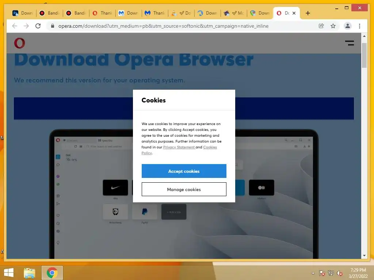The height and width of the screenshot is (280, 374).
Task: Switch to the first Photoshop 'Down' tab
Action: [23, 13]
